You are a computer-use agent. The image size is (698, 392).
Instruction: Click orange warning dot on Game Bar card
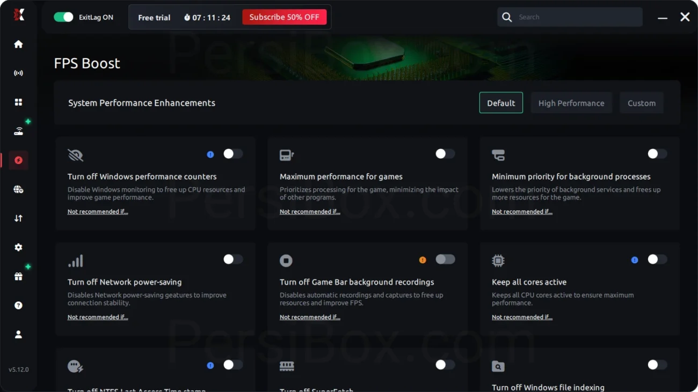coord(423,260)
